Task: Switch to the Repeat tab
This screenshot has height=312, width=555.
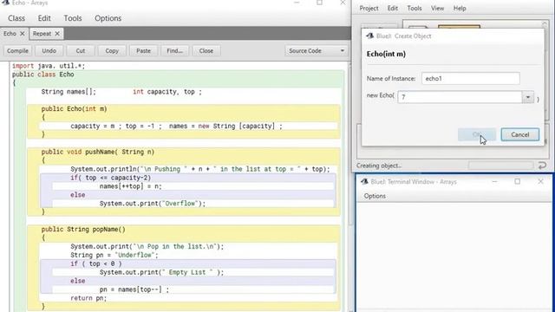Action: (42, 34)
